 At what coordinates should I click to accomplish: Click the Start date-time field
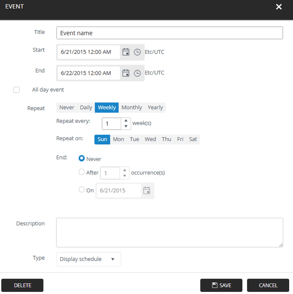[x=89, y=52]
